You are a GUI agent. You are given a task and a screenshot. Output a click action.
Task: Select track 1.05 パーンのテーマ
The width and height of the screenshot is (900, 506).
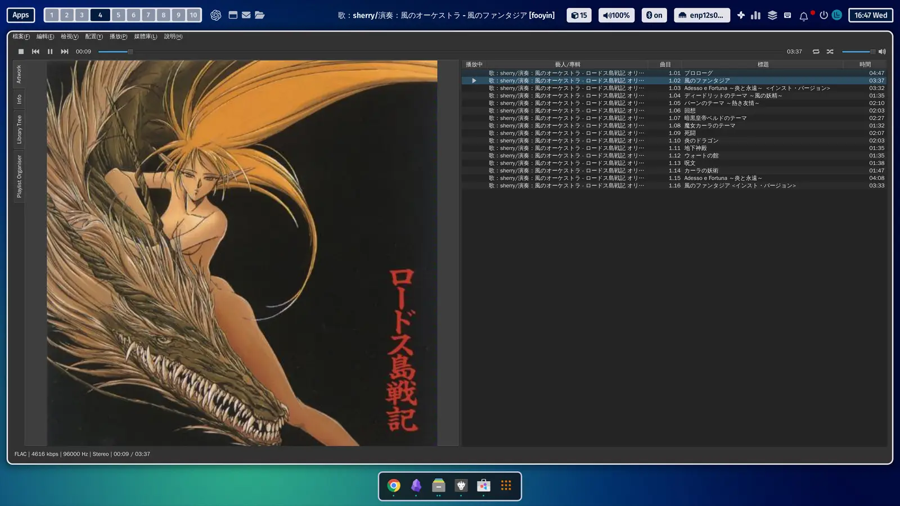pyautogui.click(x=674, y=103)
